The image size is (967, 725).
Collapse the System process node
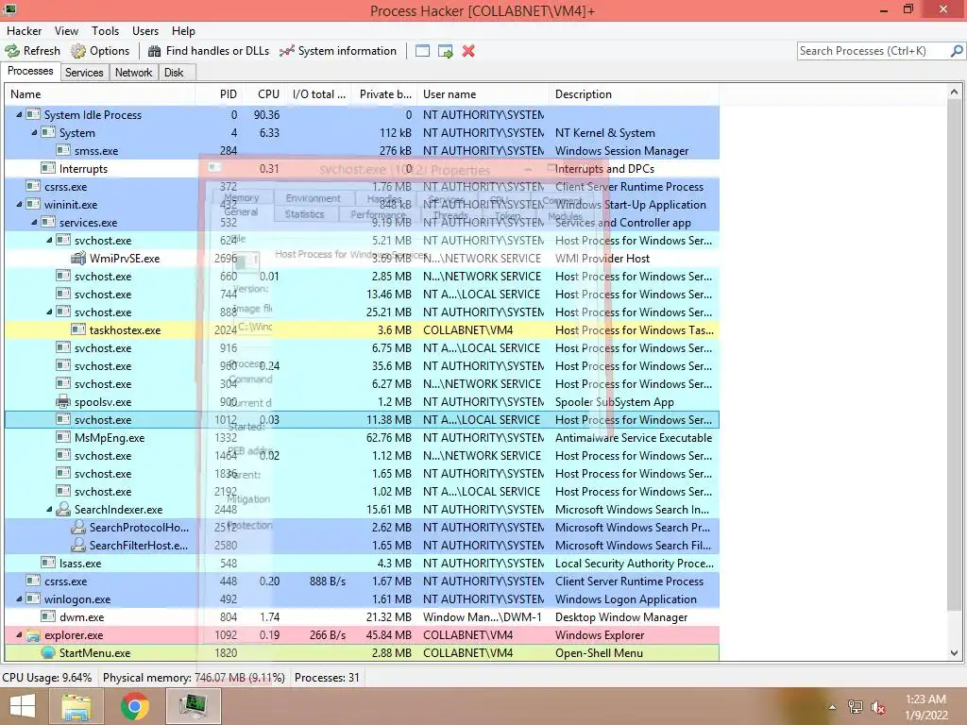(x=35, y=132)
